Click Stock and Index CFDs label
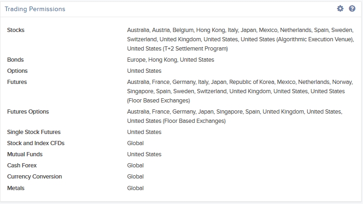This screenshot has height=204, width=363. pos(36,143)
